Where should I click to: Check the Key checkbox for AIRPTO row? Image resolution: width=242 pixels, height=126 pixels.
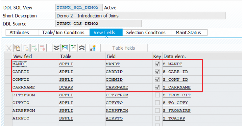click(157, 118)
